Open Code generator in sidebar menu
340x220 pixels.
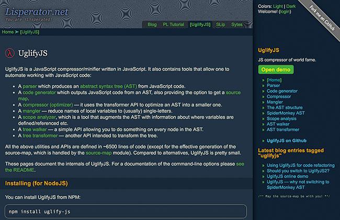(x=282, y=91)
